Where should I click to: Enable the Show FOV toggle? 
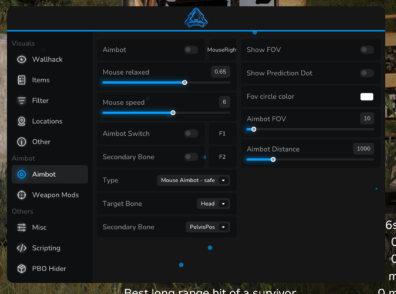[x=367, y=50]
